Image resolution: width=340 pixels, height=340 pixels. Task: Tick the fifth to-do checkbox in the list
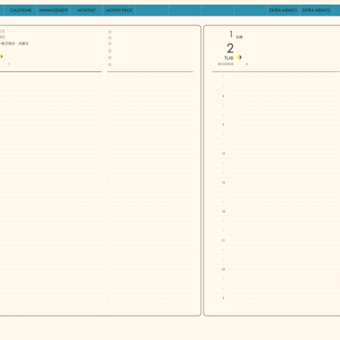coord(110,58)
